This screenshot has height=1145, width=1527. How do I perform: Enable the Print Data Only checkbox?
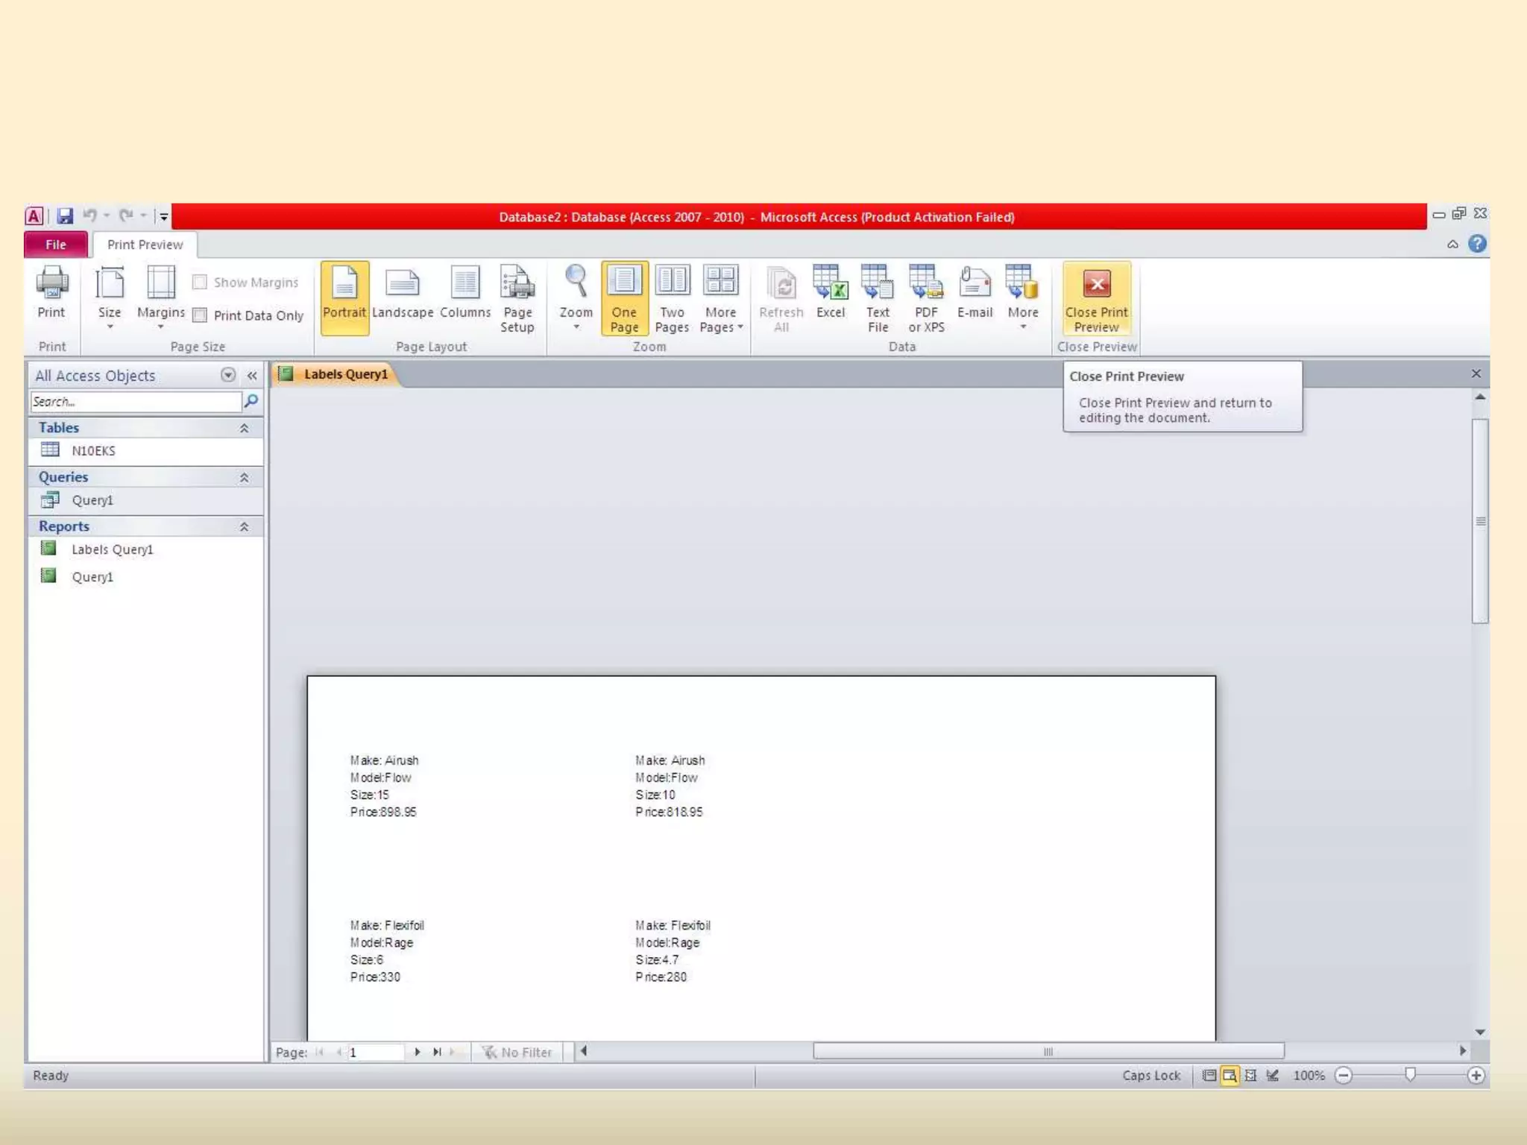tap(200, 315)
